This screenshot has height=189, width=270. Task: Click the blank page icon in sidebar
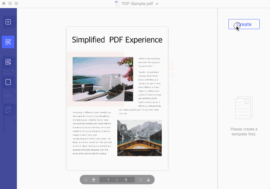pyautogui.click(x=8, y=82)
